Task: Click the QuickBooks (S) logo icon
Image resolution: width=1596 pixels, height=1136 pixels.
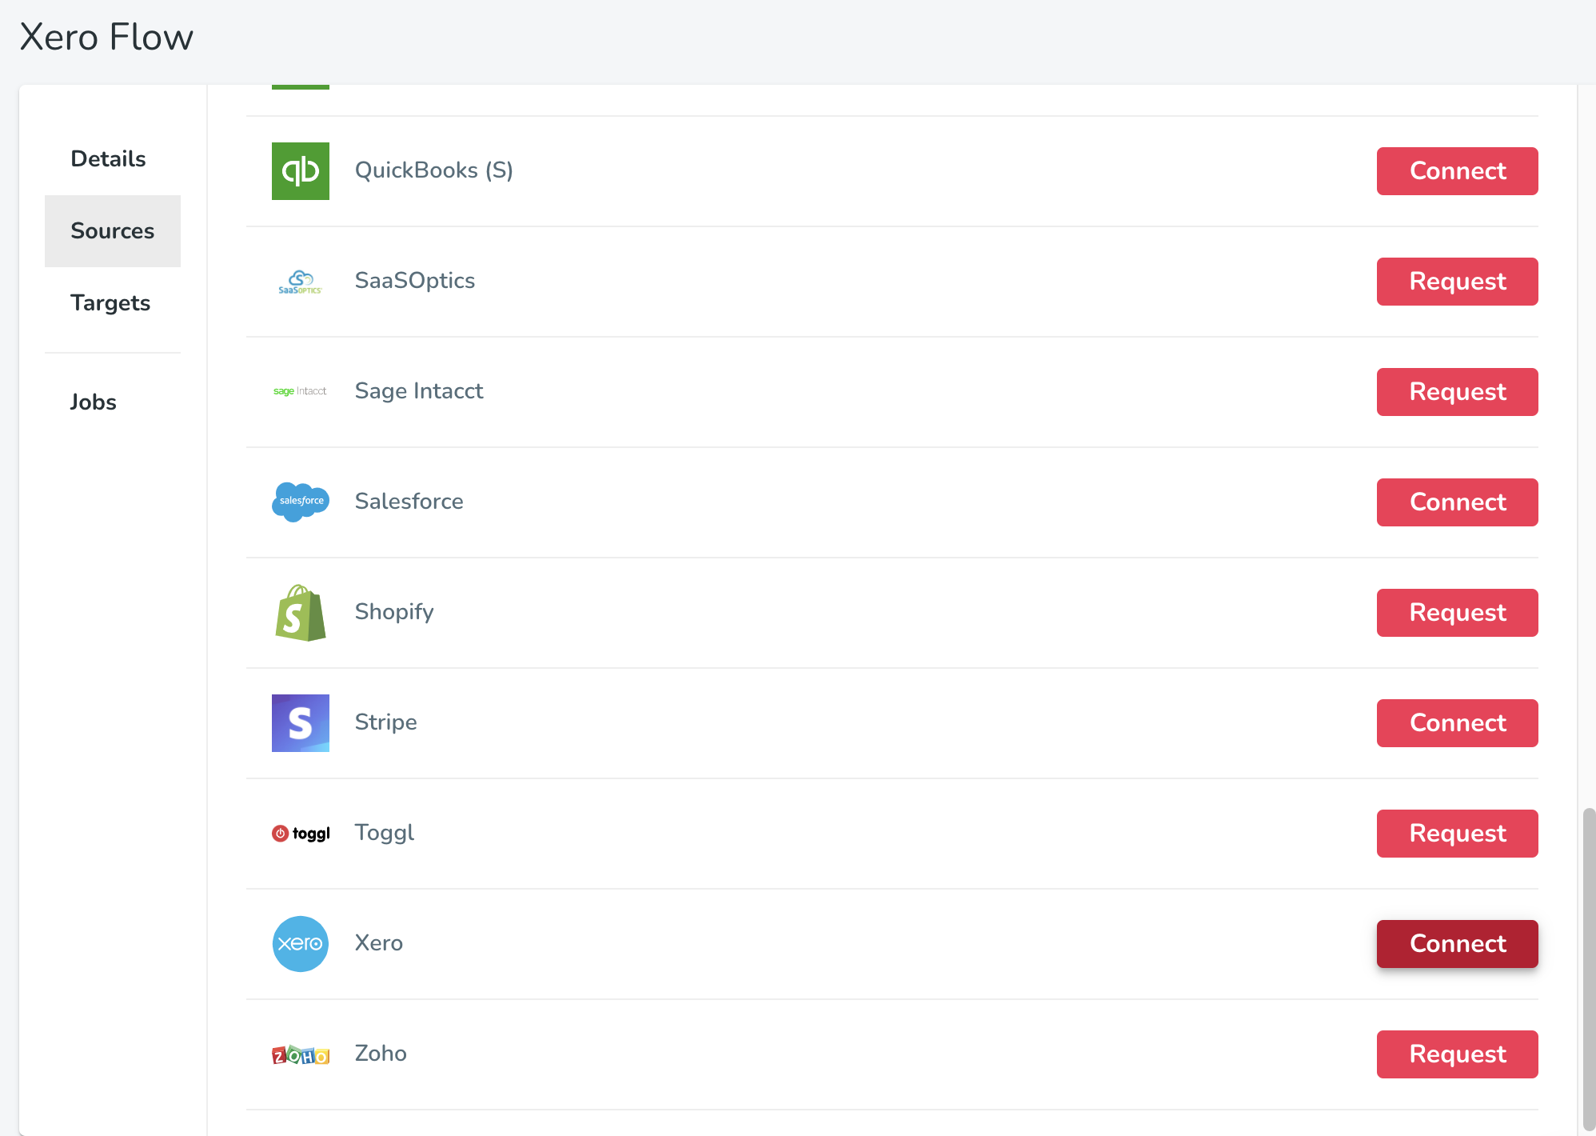Action: click(x=301, y=171)
